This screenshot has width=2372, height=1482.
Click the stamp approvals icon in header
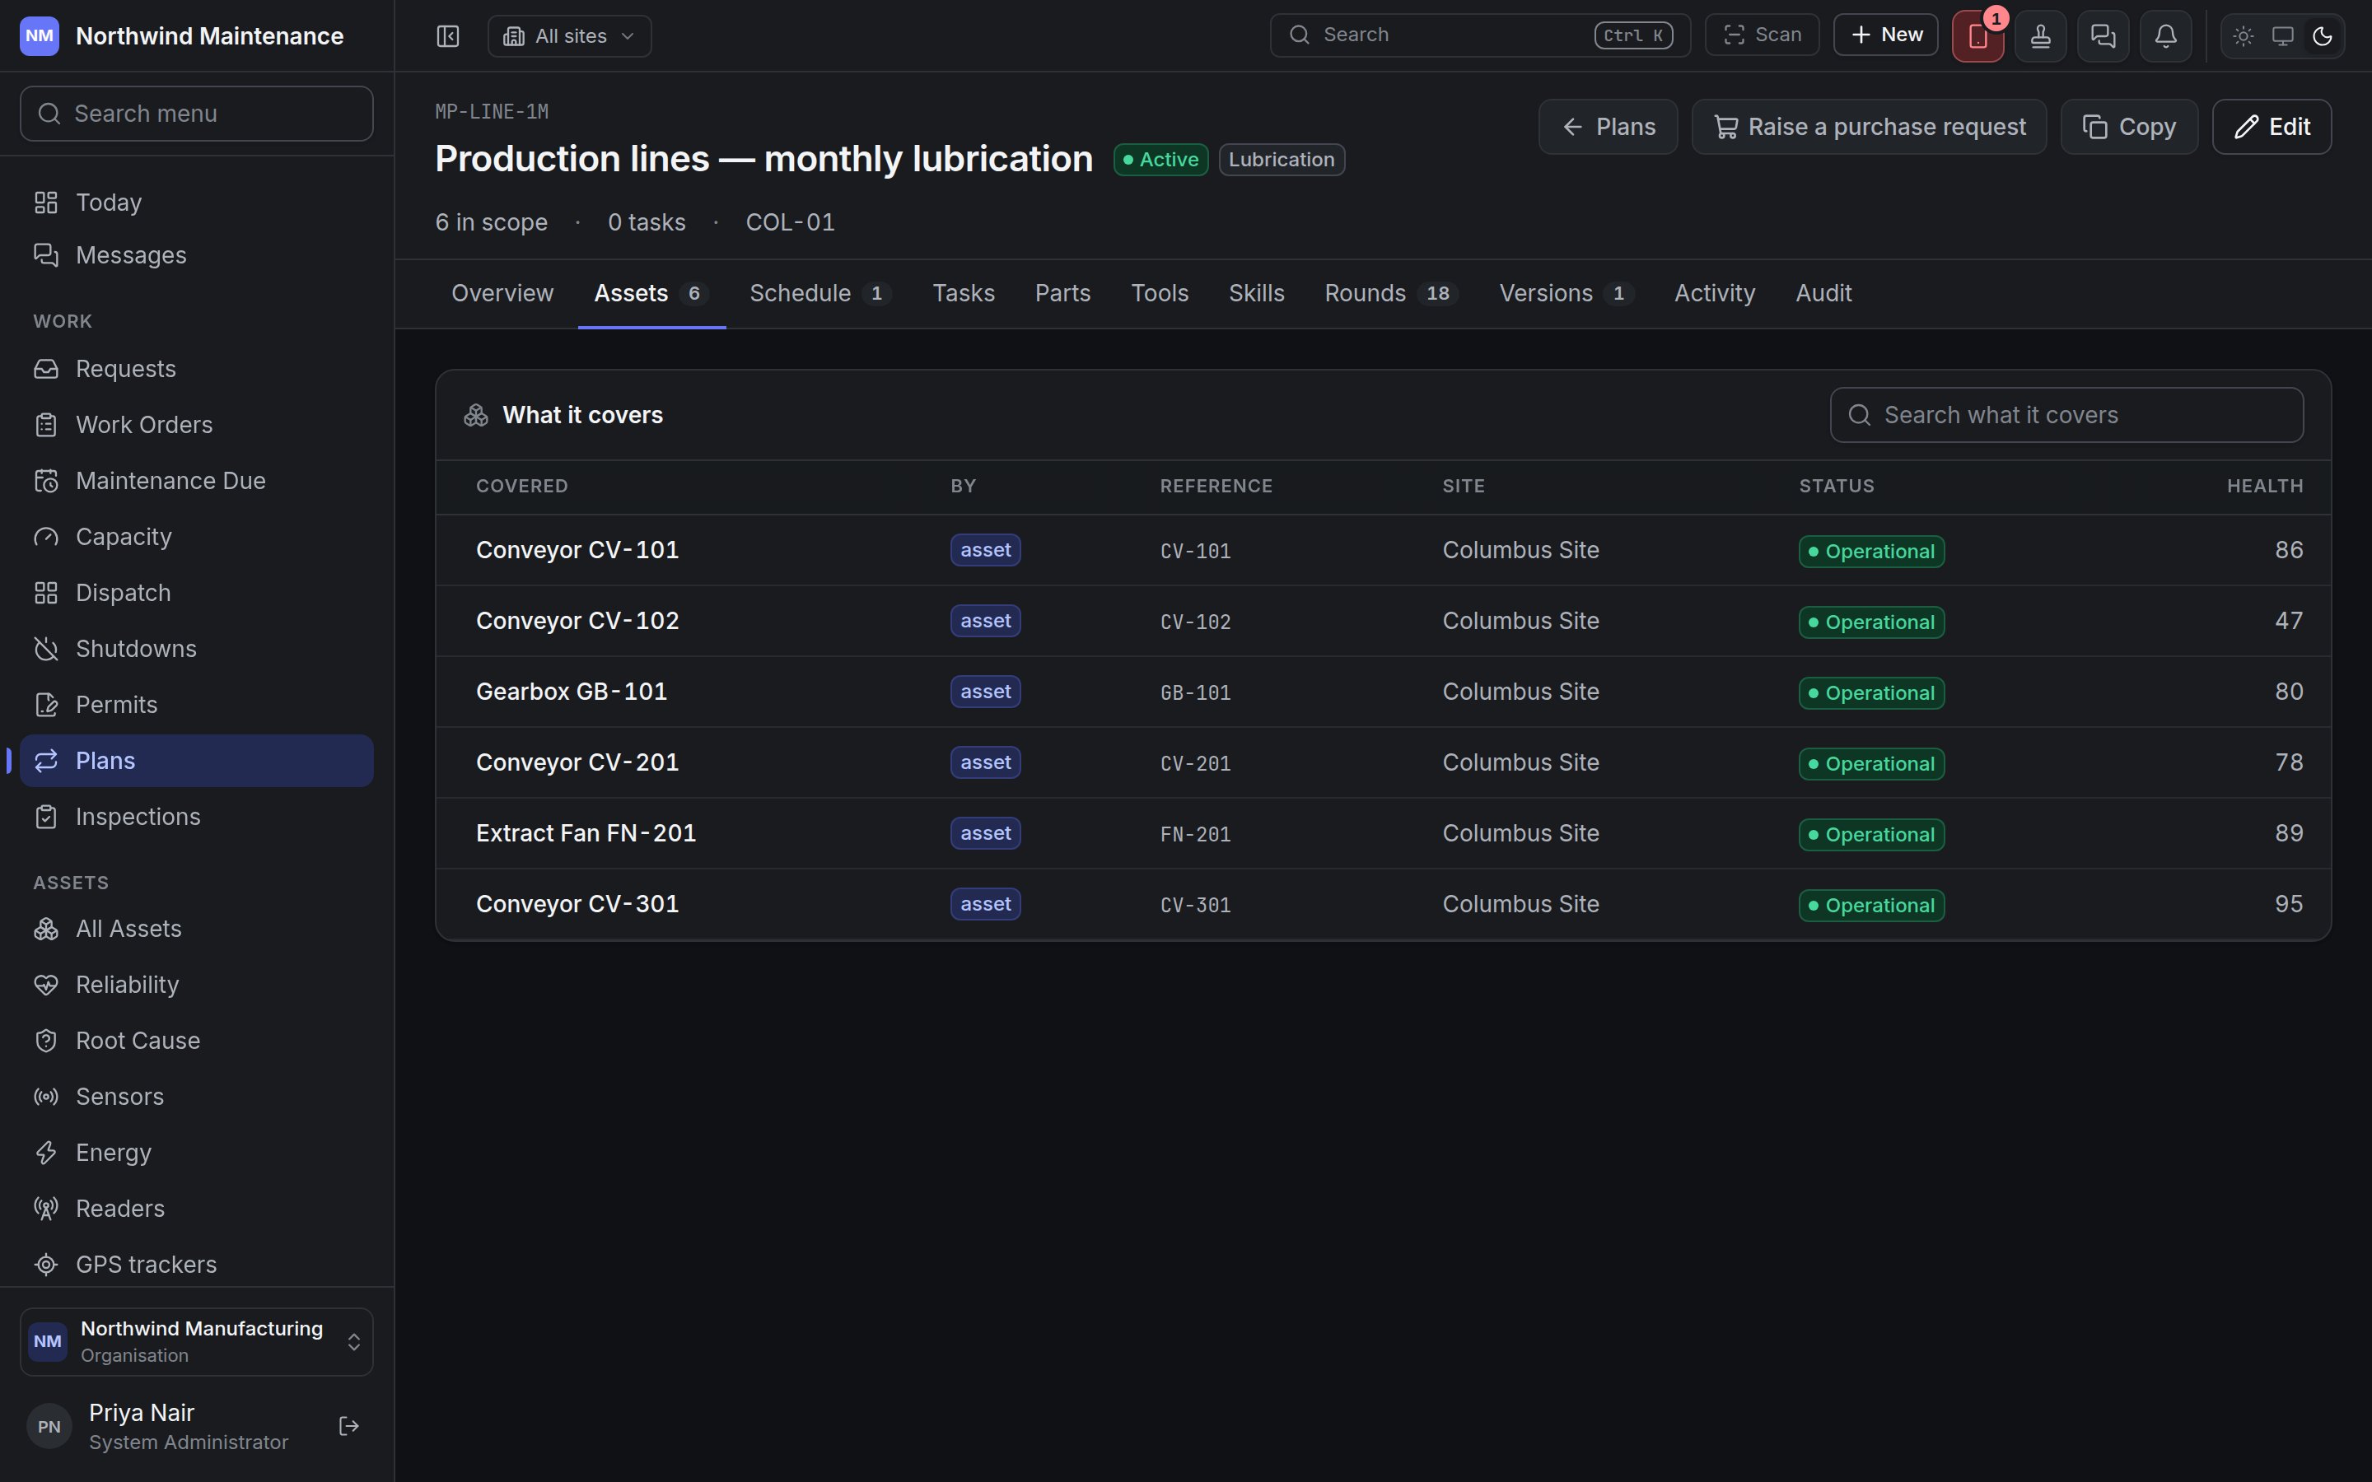coord(2040,36)
